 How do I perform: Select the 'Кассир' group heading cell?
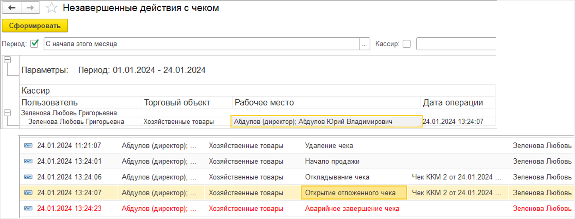pyautogui.click(x=36, y=91)
